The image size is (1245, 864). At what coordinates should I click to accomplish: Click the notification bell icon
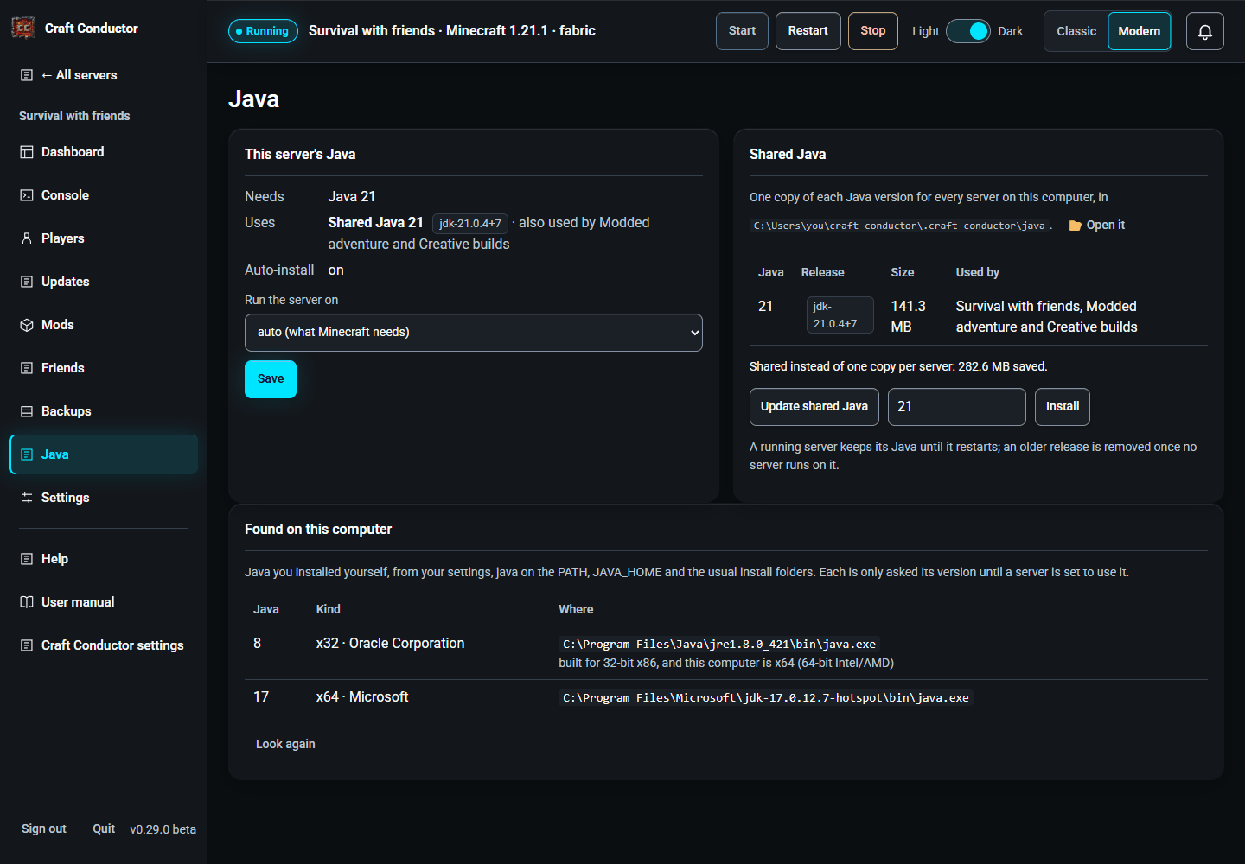pos(1205,31)
